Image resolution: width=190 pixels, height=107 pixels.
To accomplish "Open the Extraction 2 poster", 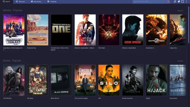I will 156,30.
